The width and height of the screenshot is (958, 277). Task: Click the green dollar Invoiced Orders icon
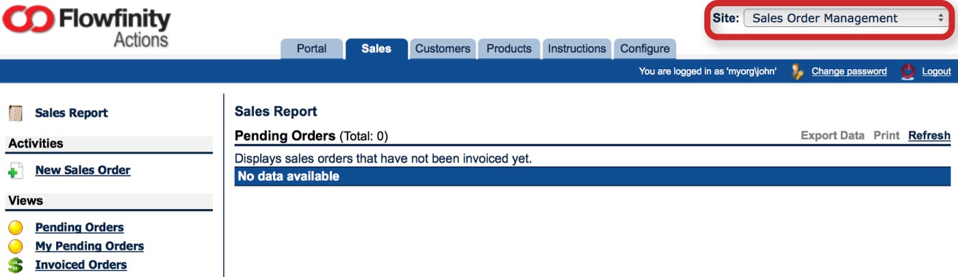coord(16,265)
